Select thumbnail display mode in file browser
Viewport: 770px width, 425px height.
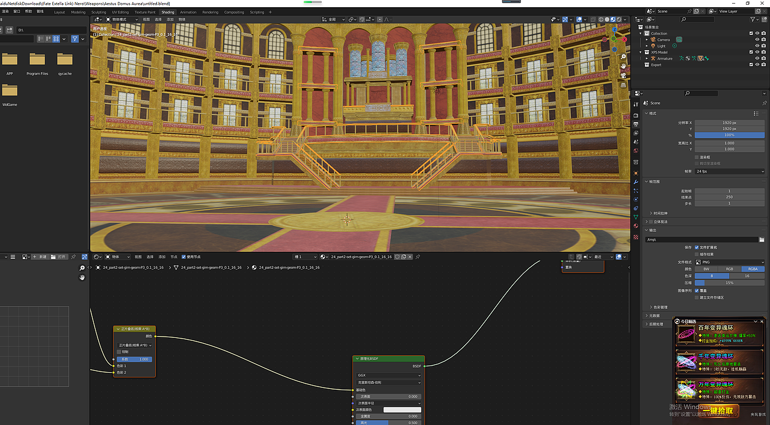56,39
